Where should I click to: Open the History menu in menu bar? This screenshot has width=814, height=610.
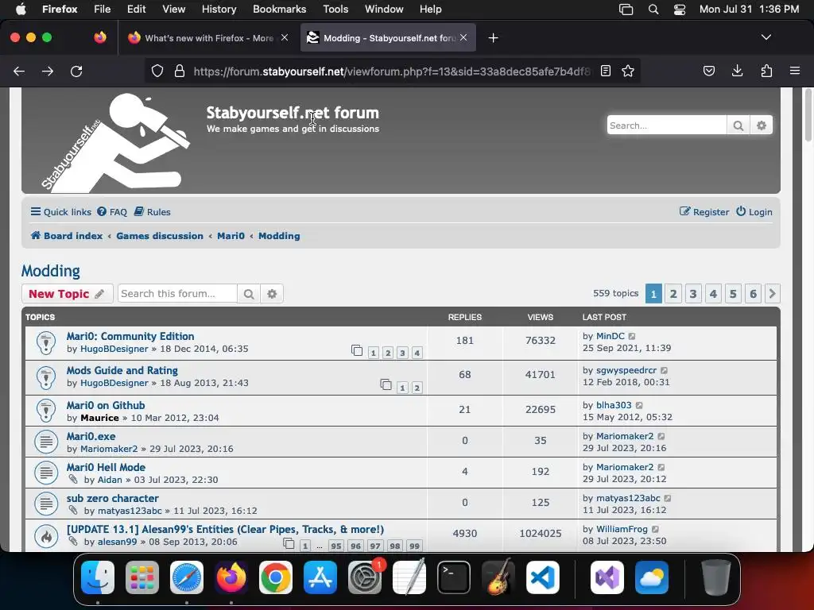219,9
